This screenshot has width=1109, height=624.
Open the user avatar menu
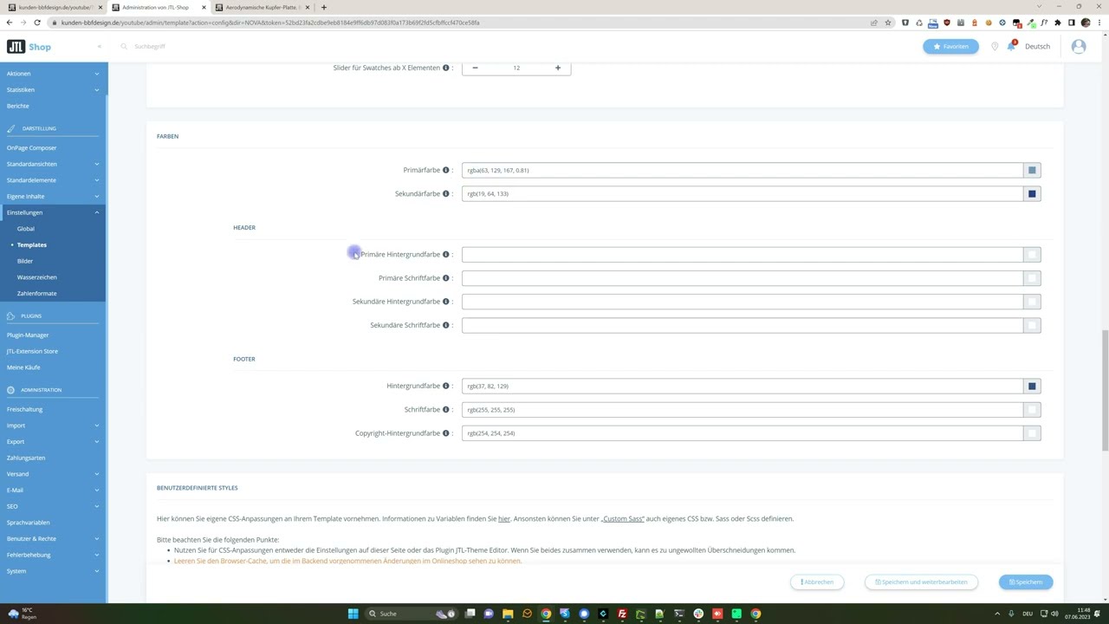[x=1079, y=46]
